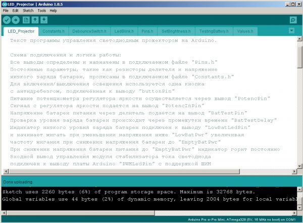
Task: Click the editor vertical scrollbar thumb
Action: tap(299, 57)
